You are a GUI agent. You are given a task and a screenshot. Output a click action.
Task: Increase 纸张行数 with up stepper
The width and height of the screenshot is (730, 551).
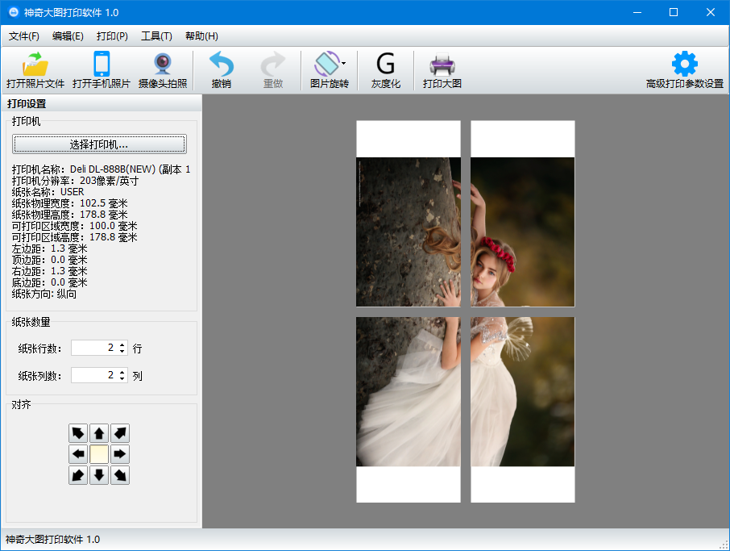[x=123, y=344]
